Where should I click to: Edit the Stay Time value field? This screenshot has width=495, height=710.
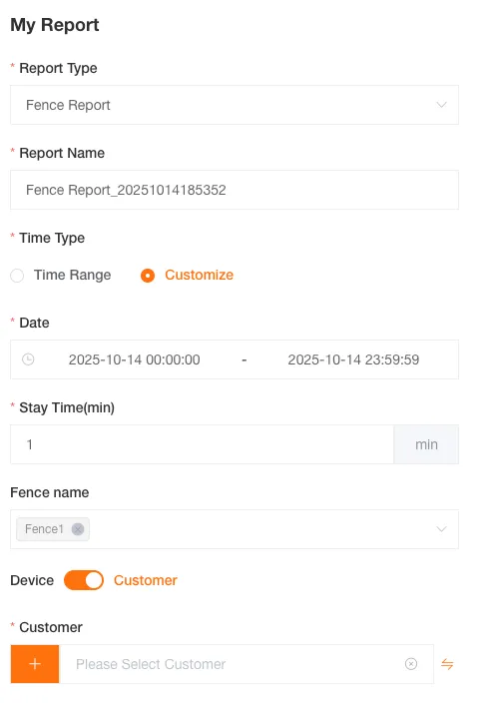[202, 444]
